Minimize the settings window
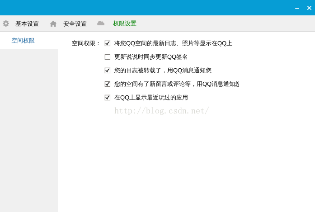315x212 pixels. 297,8
